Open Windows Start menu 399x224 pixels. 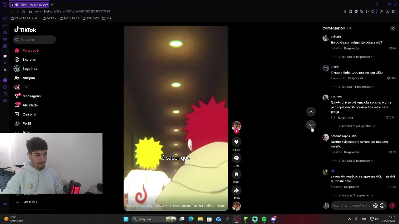click(126, 219)
